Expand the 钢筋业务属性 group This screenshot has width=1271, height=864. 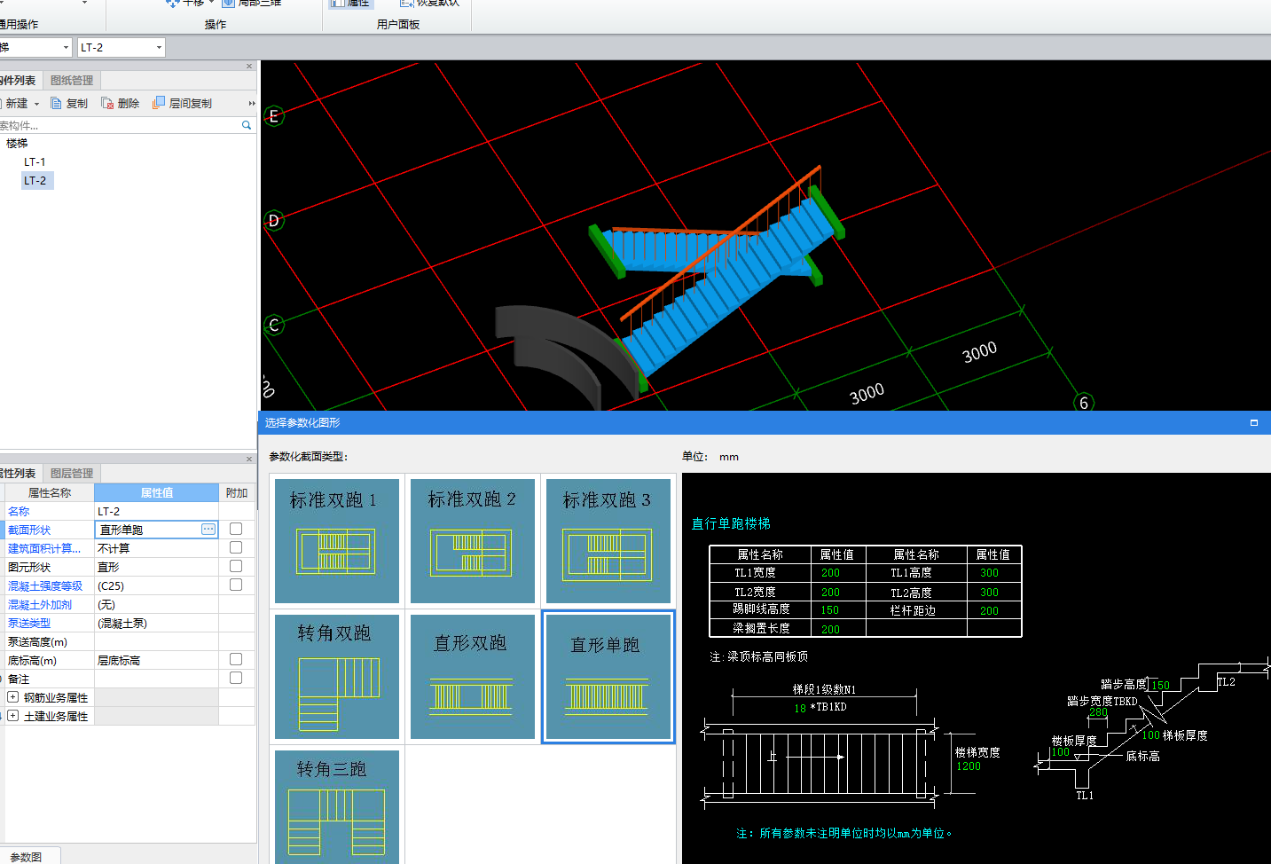[12, 697]
